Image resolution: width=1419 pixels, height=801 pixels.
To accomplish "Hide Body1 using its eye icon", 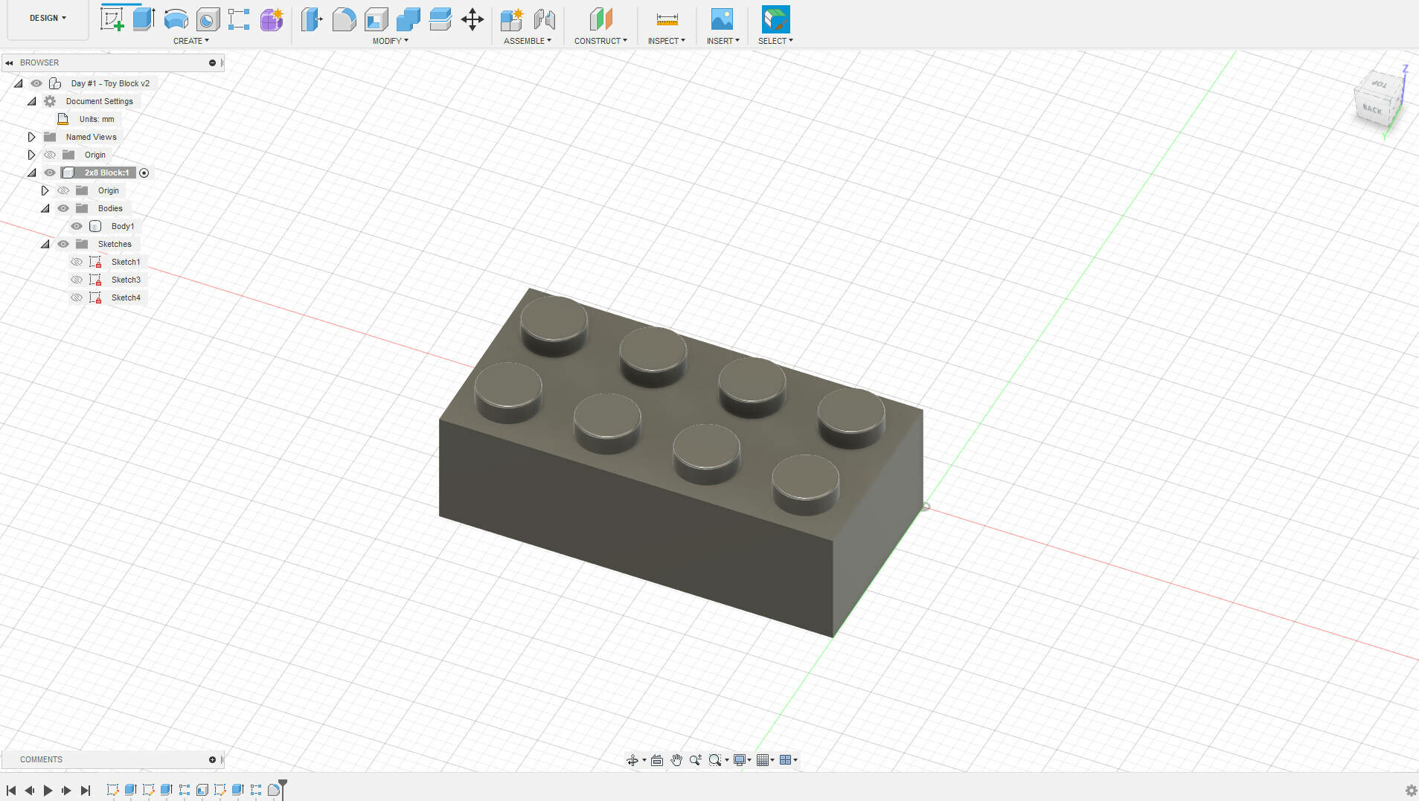I will (77, 226).
